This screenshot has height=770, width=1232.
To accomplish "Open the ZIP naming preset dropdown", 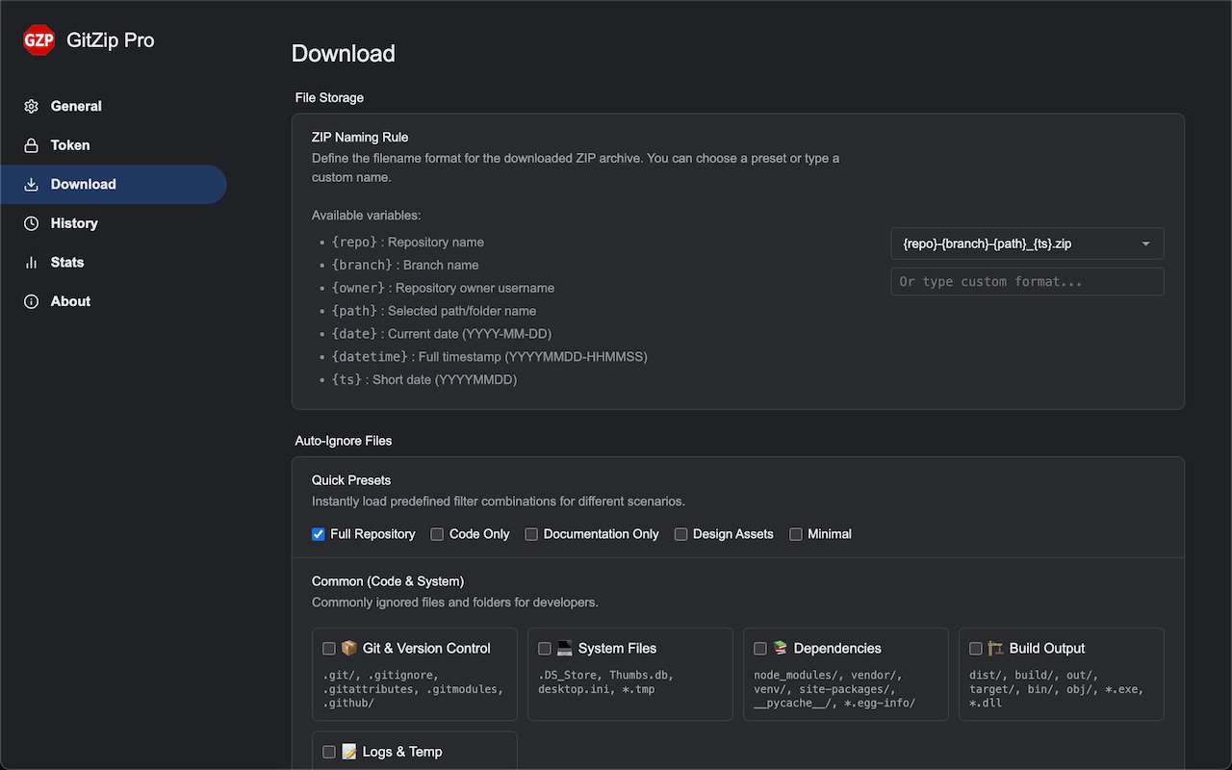I will tap(1027, 244).
